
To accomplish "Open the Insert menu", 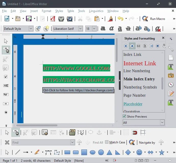I will [34, 11].
